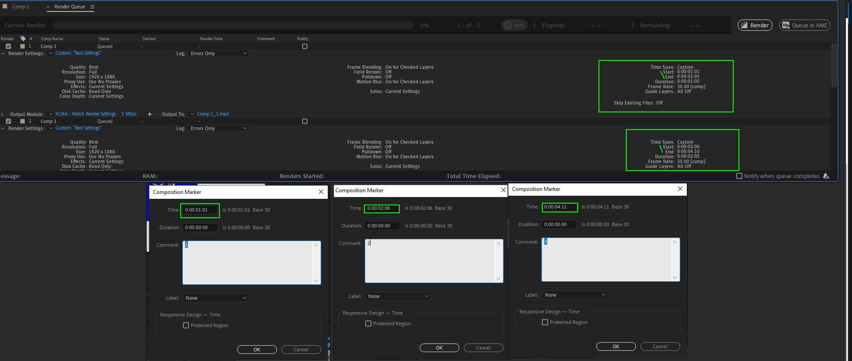Close marker dialog with time 0:00:02:06

(x=503, y=190)
